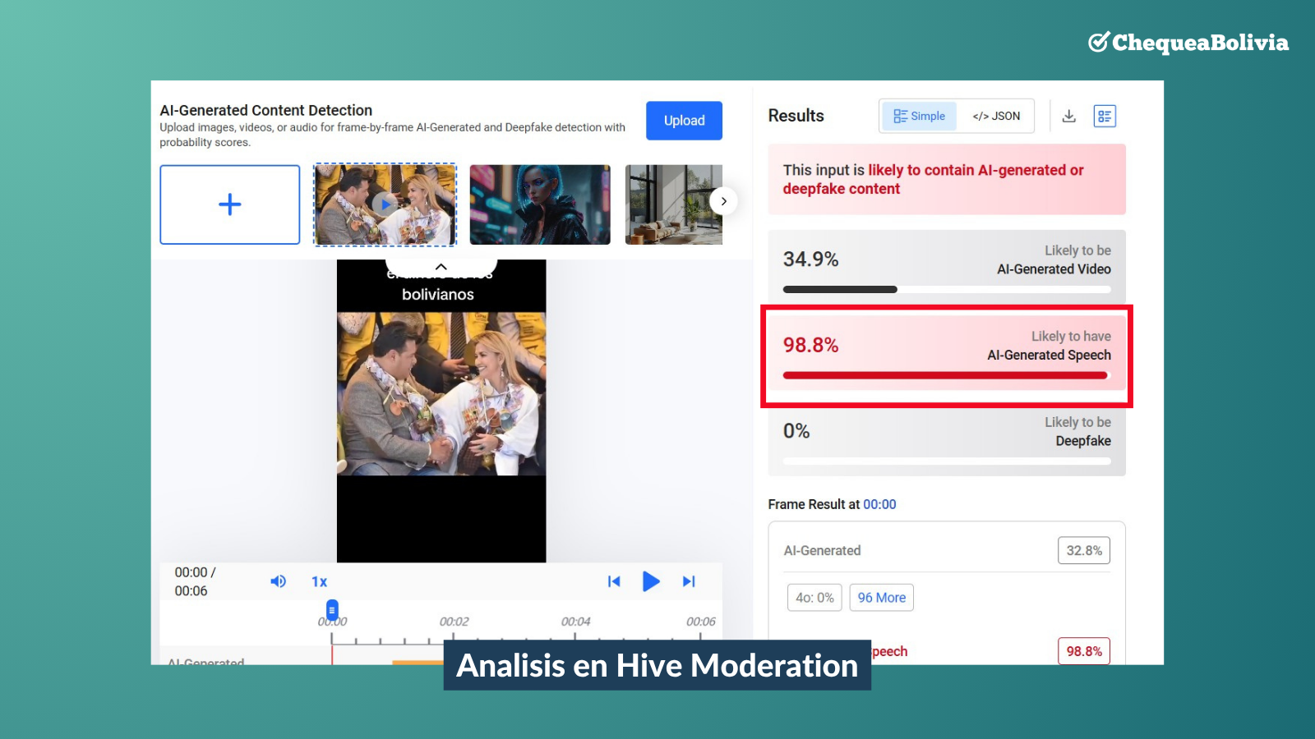Skip to previous frame in the player
1315x739 pixels.
click(x=614, y=581)
